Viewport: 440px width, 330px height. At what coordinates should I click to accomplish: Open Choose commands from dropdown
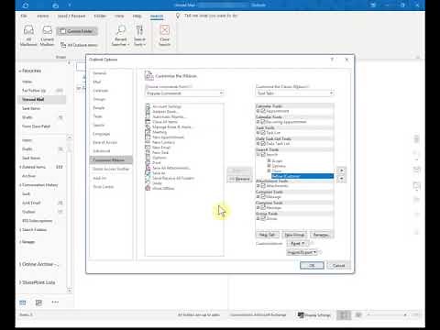185,93
